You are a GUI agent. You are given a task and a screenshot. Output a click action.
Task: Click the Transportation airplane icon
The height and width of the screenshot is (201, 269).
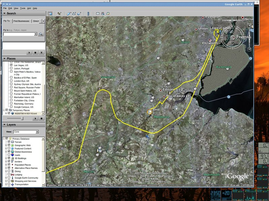click(12, 184)
